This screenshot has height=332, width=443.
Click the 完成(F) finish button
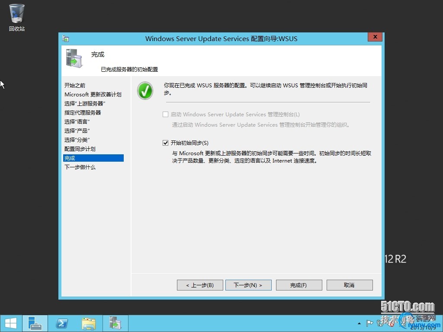click(x=299, y=285)
